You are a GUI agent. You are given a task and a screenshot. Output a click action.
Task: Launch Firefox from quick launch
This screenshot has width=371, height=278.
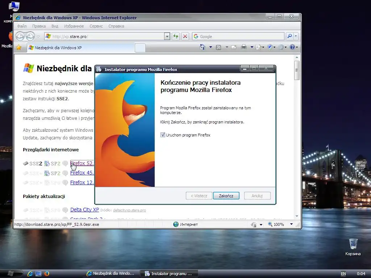(x=47, y=274)
